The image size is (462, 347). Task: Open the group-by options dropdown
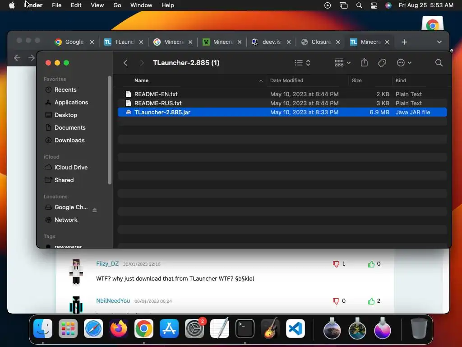click(343, 63)
